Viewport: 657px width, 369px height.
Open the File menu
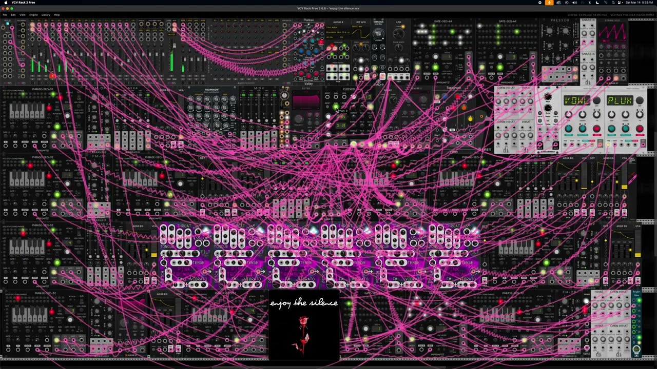[x=5, y=15]
